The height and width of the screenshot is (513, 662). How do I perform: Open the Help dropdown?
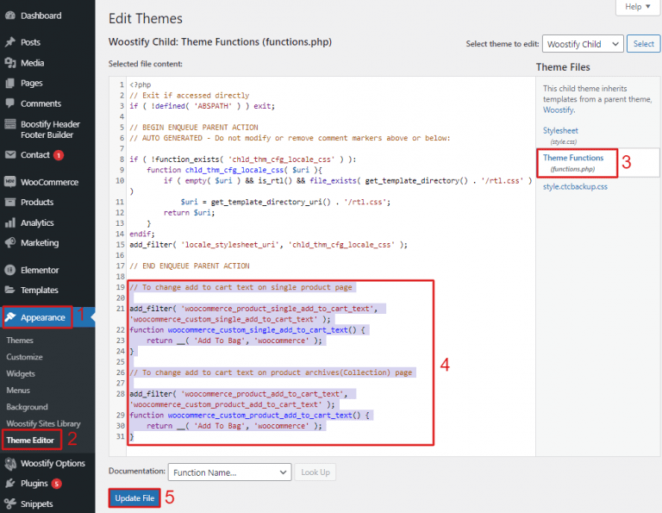(x=637, y=7)
